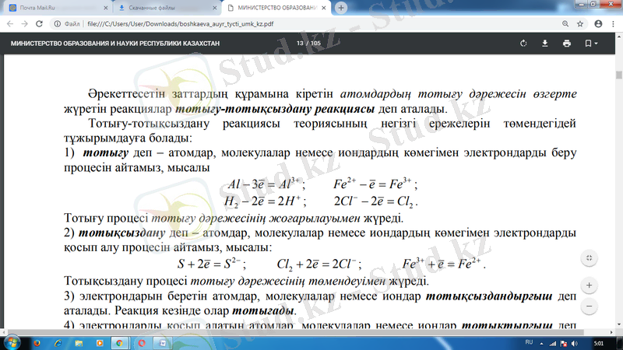This screenshot has width=623, height=350.
Task: Download the PDF document
Action: coord(544,44)
